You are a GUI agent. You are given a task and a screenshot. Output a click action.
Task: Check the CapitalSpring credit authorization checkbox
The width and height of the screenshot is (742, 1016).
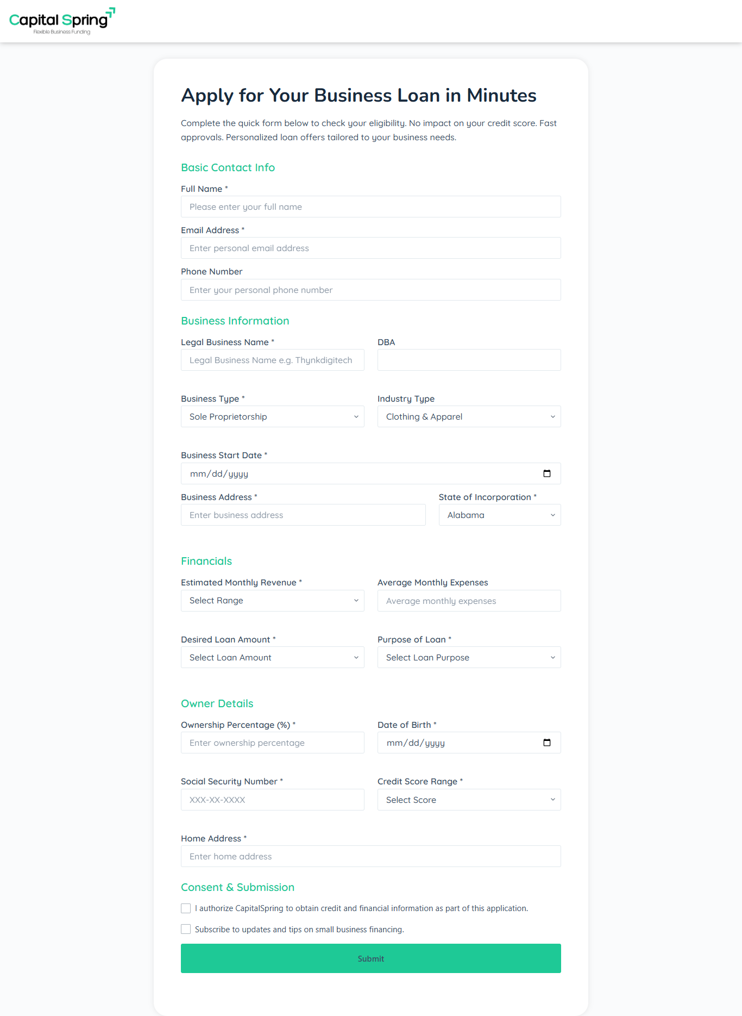point(186,908)
